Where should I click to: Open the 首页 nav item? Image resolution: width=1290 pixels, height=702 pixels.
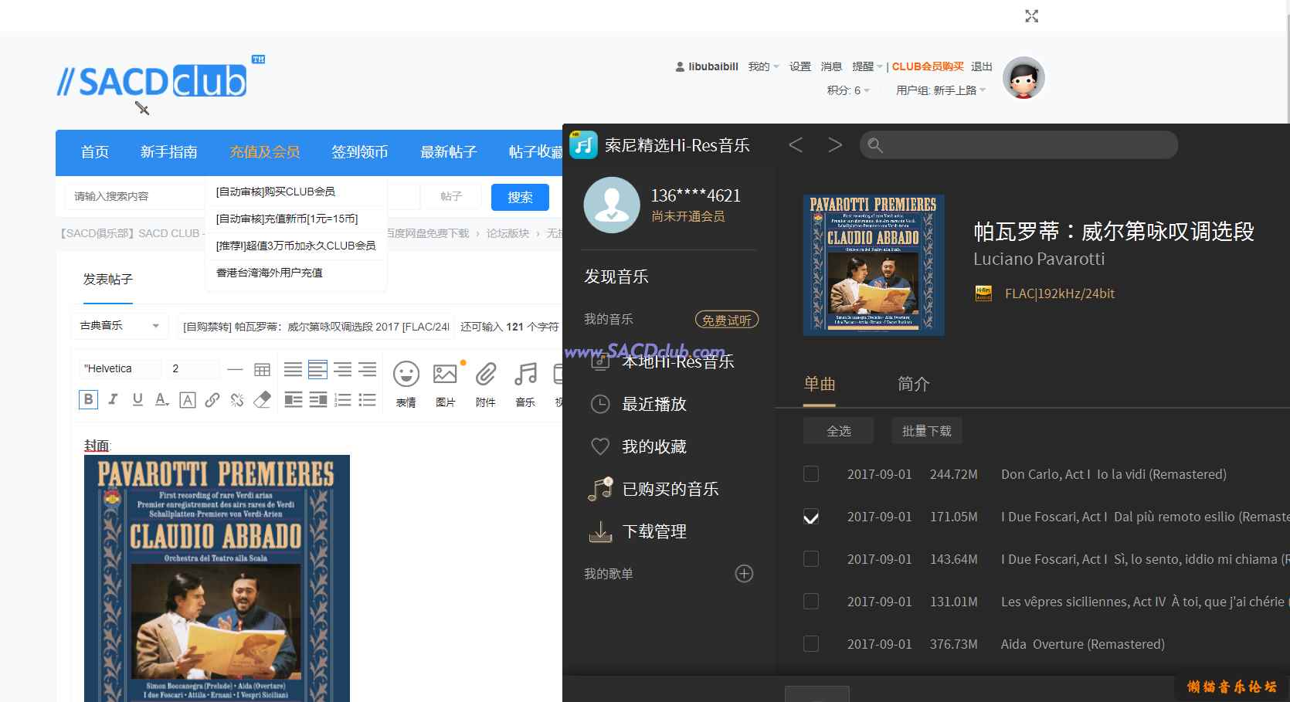click(x=95, y=152)
